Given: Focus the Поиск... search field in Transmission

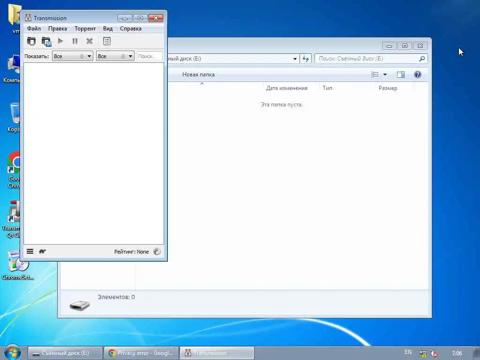Looking at the screenshot, I should 150,56.
